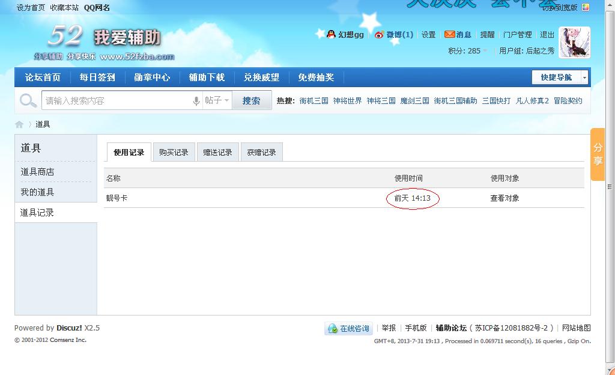
Task: Click the Discuz! footer link
Action: (70, 328)
